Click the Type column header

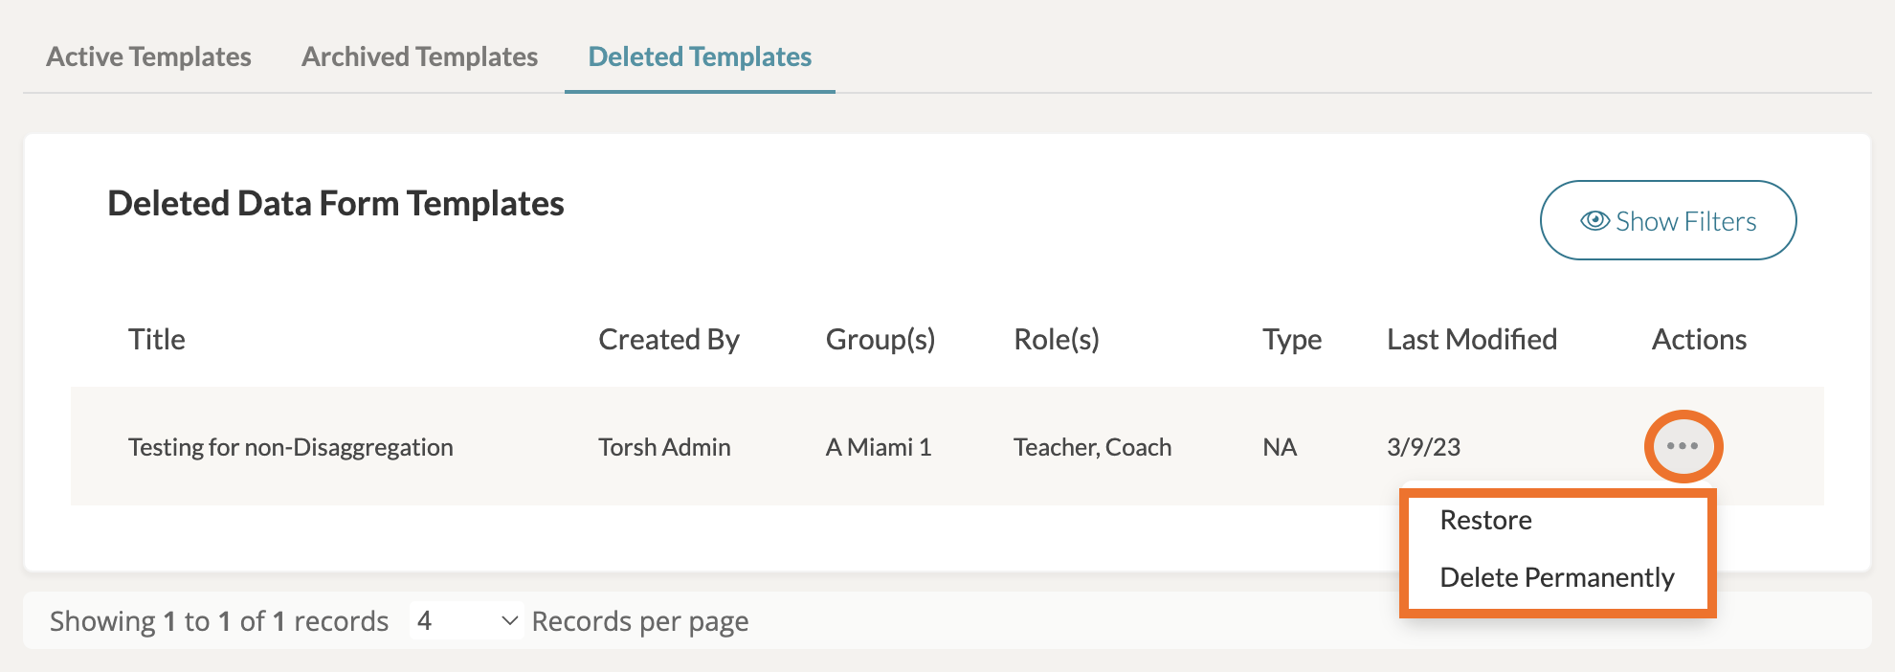click(1291, 340)
